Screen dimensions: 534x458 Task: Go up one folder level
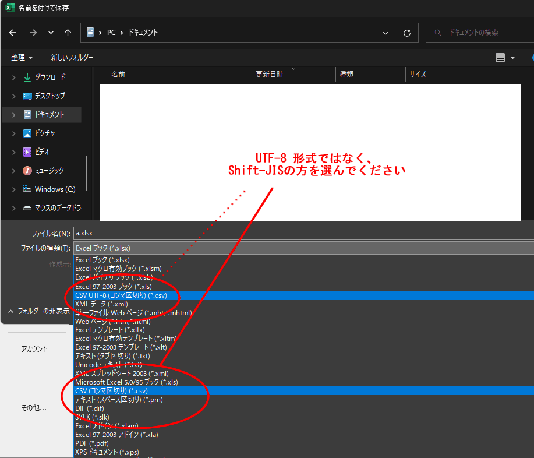[x=68, y=33]
